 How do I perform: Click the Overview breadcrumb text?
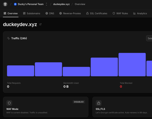point(80,4)
